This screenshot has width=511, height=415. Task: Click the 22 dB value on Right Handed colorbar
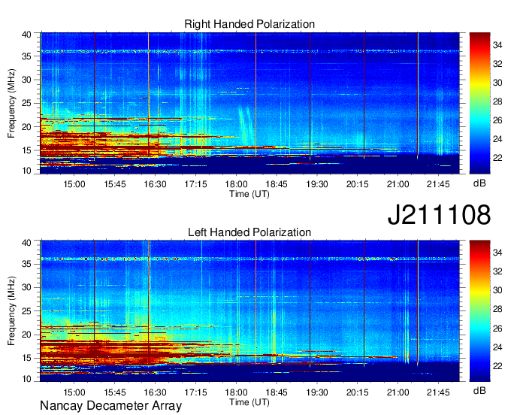coord(497,158)
